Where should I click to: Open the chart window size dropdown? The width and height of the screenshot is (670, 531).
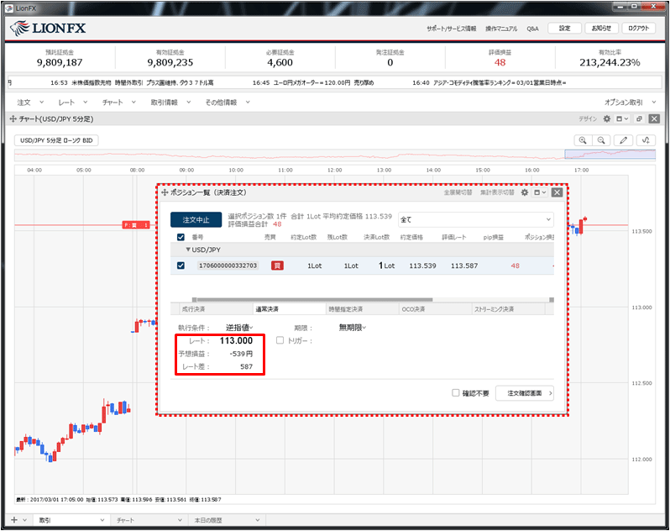(621, 118)
